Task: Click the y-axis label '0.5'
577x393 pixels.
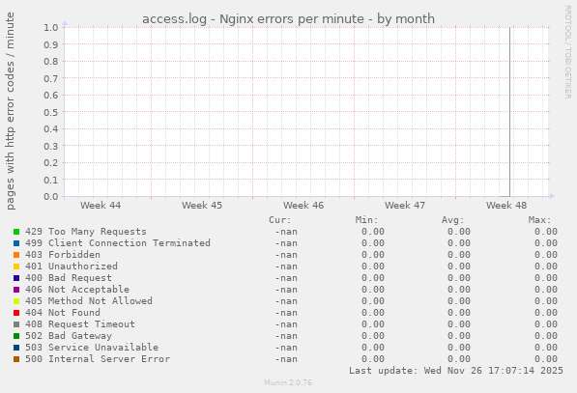Action: point(51,112)
